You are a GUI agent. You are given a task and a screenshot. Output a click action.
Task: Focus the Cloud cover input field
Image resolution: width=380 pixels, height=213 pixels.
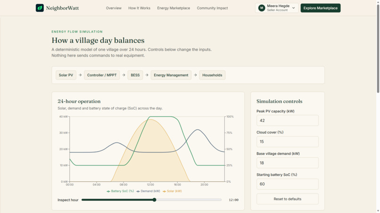(288, 142)
